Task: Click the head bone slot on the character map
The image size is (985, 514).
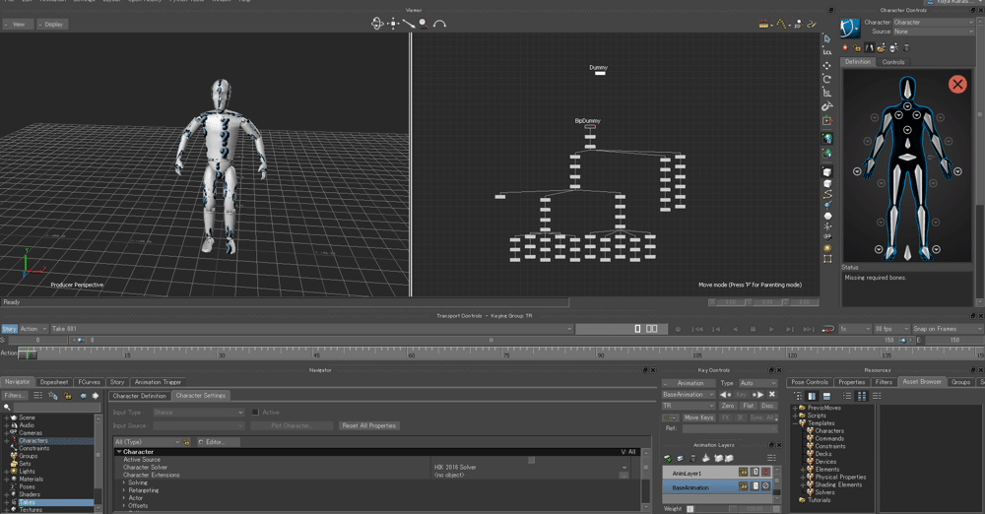Action: [907, 88]
